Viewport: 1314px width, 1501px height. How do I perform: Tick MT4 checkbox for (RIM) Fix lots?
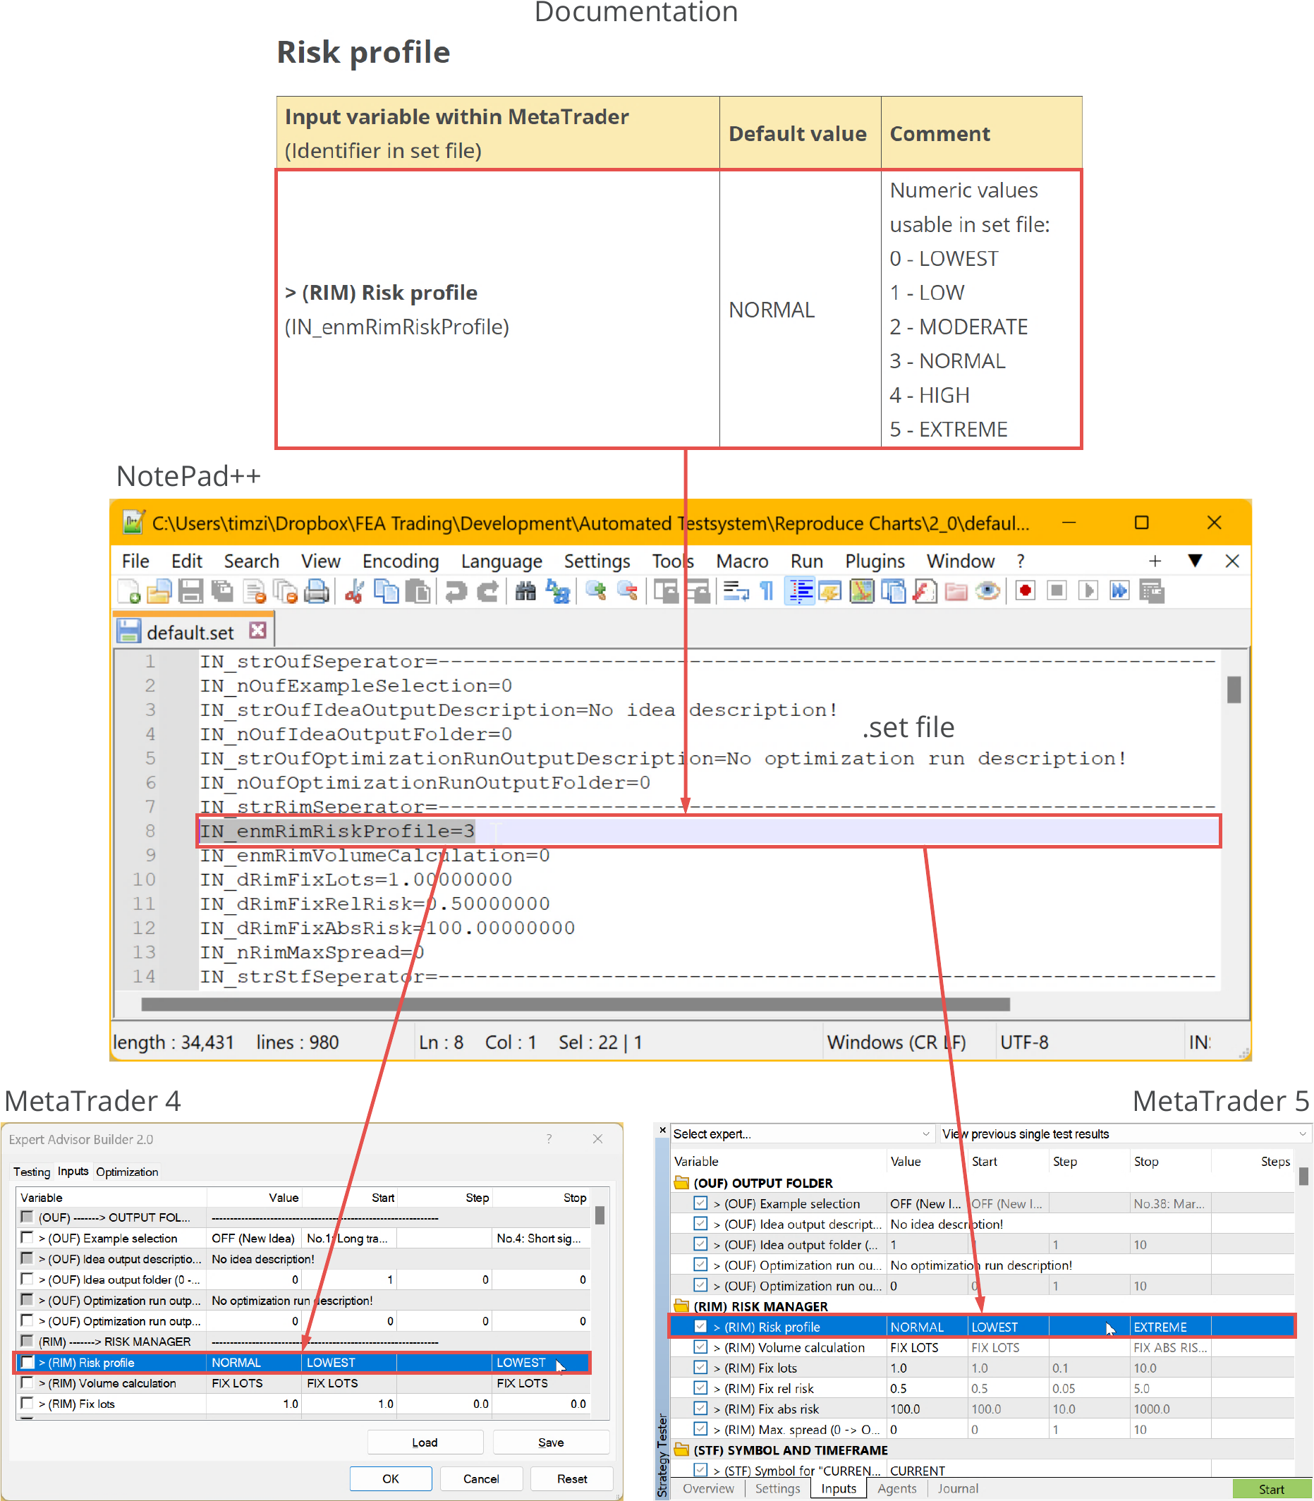pos(27,1403)
